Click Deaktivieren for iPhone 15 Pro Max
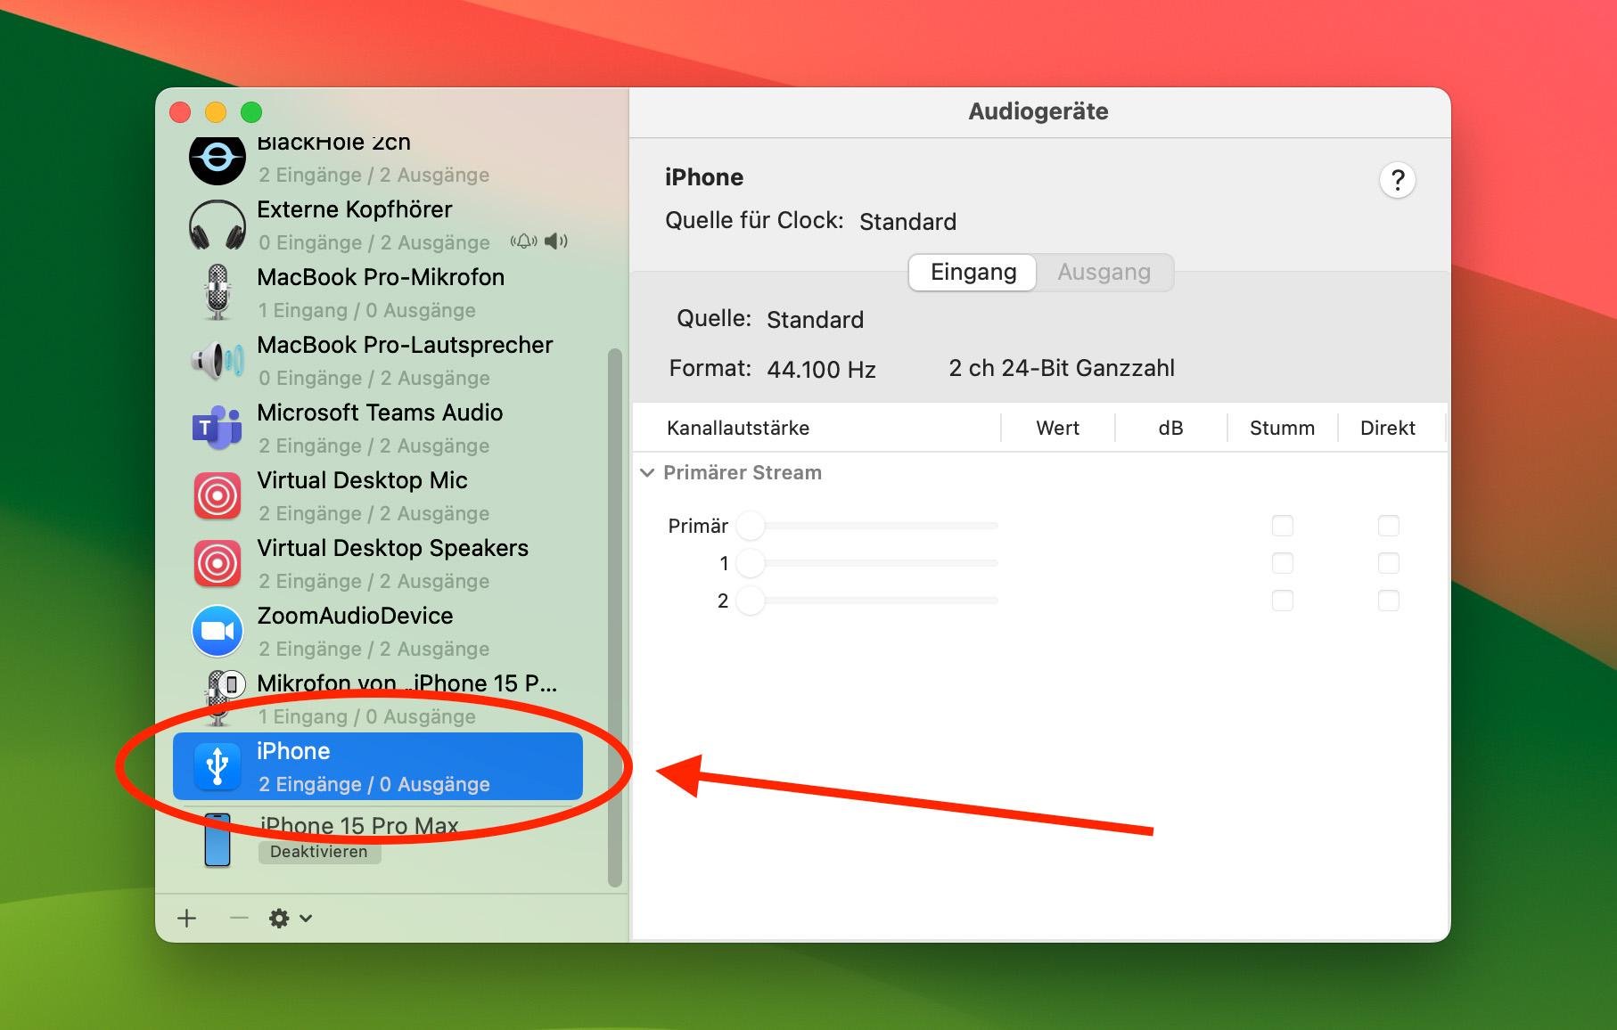 [319, 852]
